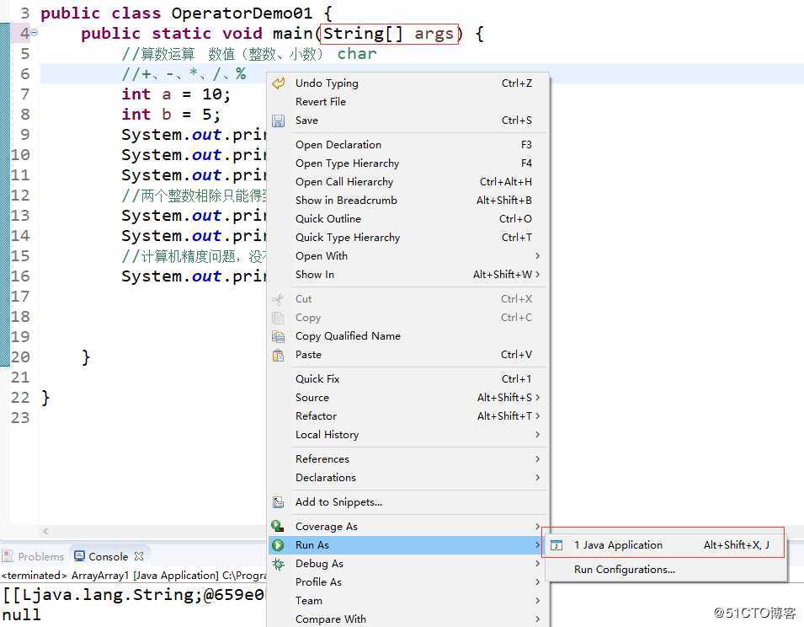Viewport: 804px width, 627px height.
Task: Click the class name OperatorDemo01
Action: click(242, 13)
